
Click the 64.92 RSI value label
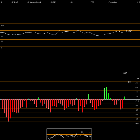pyautogui.click(x=129, y=31)
